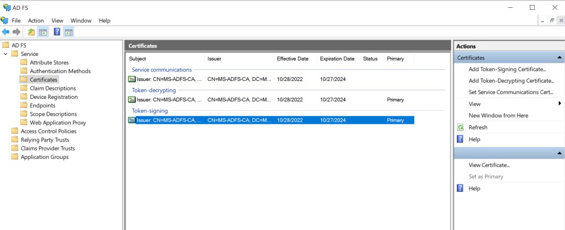Click the green Refresh icon in Actions
The image size is (565, 230).
tap(460, 128)
